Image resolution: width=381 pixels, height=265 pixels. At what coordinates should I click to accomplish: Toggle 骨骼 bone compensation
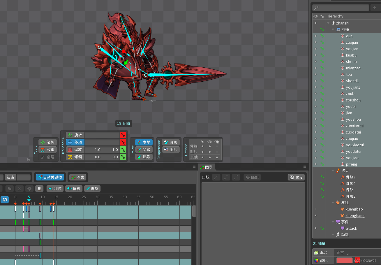tap(171, 142)
